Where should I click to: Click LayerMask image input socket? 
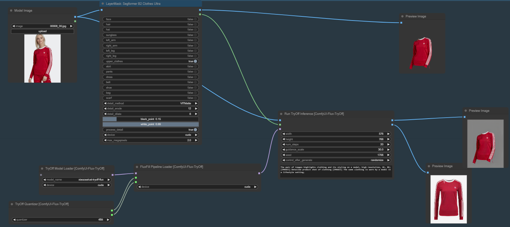(x=102, y=10)
